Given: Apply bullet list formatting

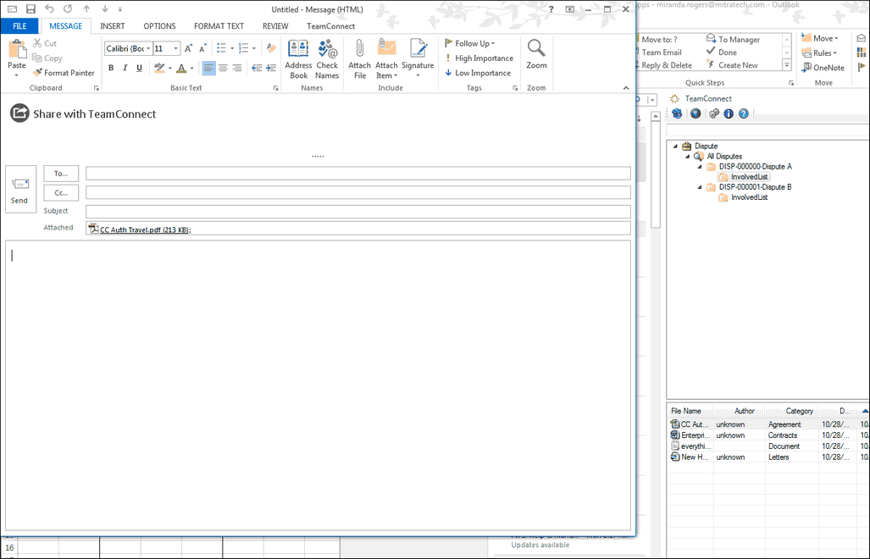Looking at the screenshot, I should click(221, 48).
